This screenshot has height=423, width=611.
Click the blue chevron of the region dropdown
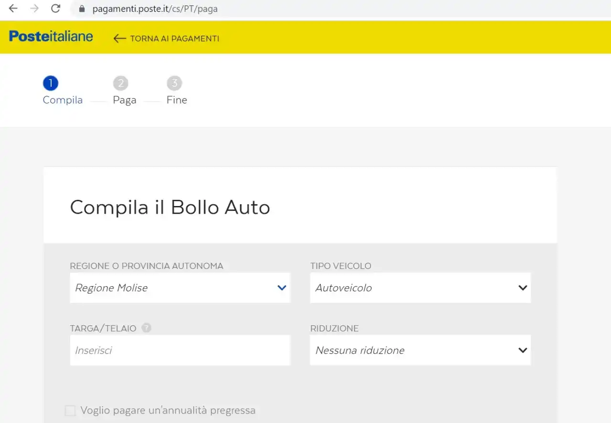tap(282, 288)
